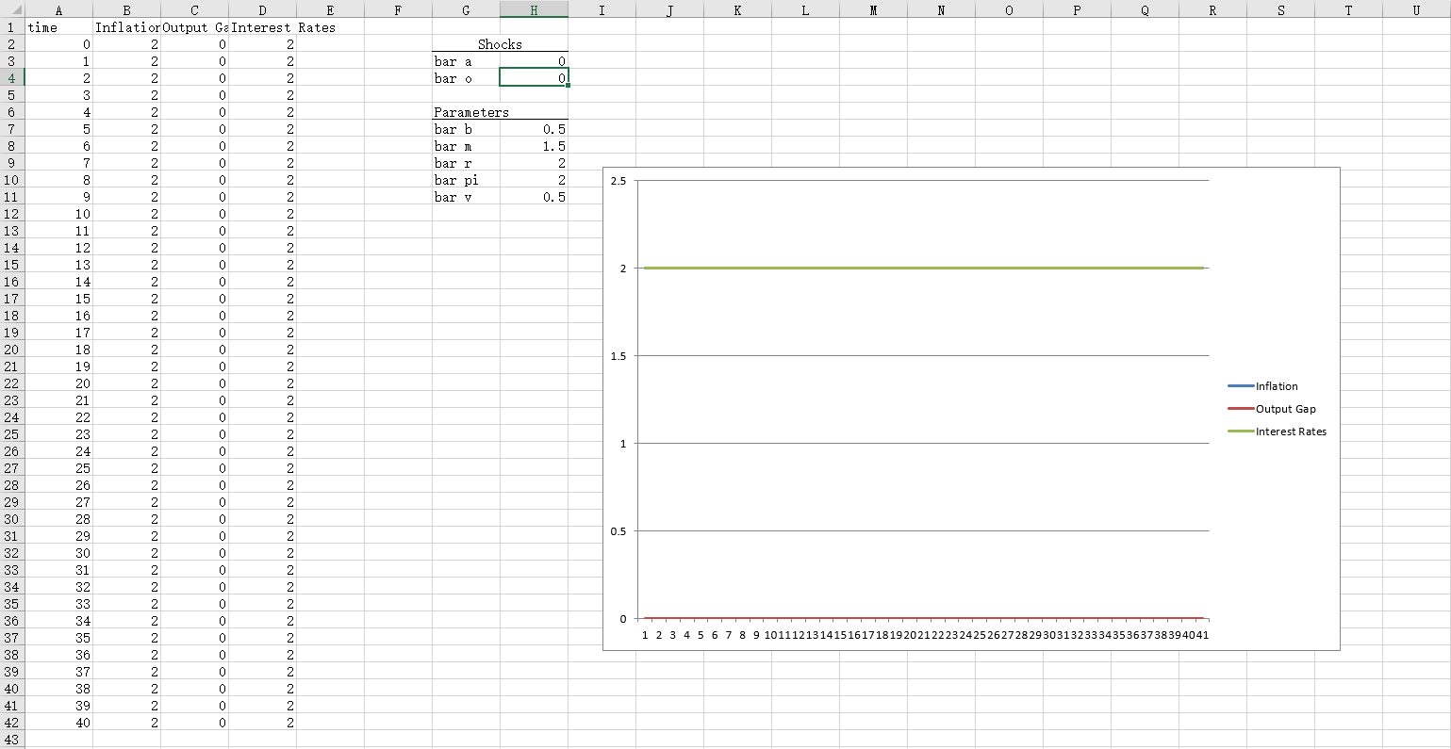Viewport: 1451px width, 749px height.
Task: Click the 'bar pi' label cell
Action: (x=466, y=180)
